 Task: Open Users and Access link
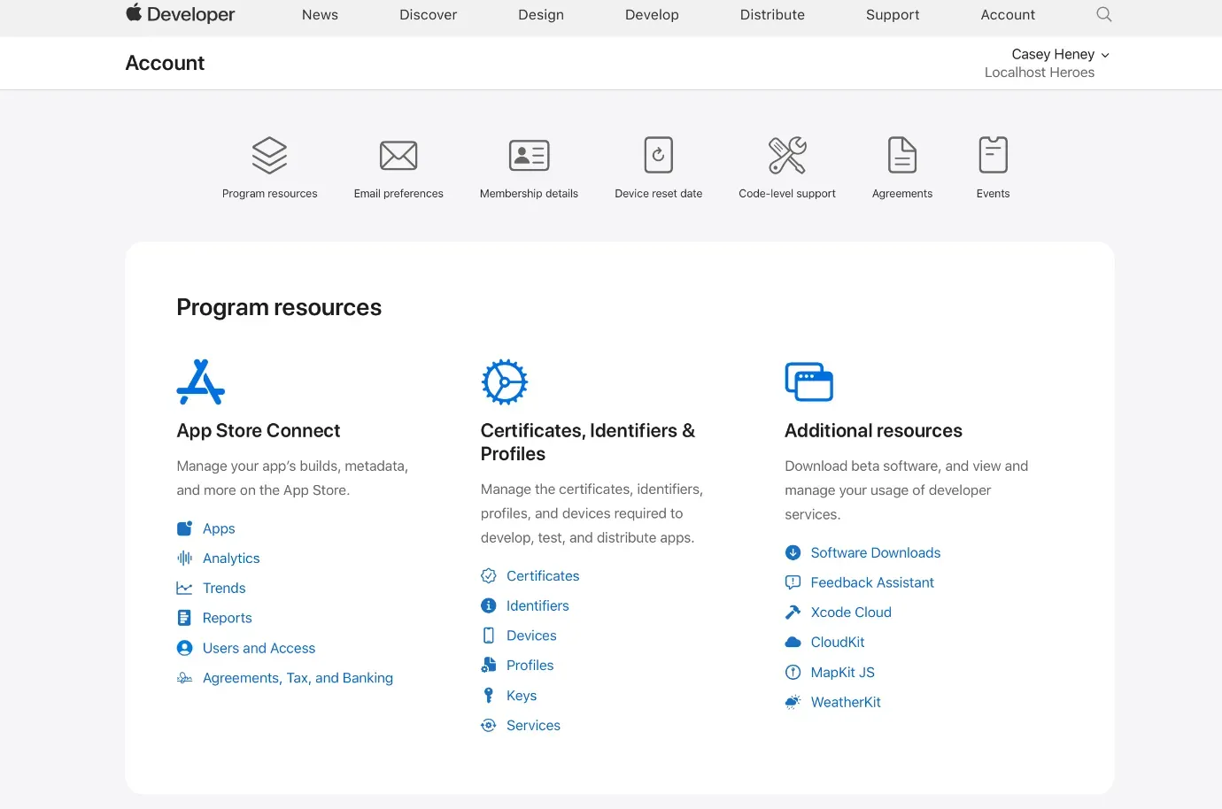pyautogui.click(x=259, y=648)
